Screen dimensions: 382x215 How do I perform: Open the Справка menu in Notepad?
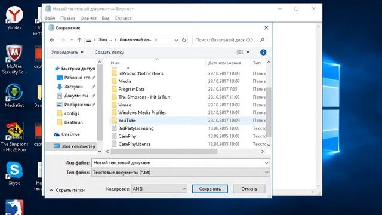pos(123,19)
